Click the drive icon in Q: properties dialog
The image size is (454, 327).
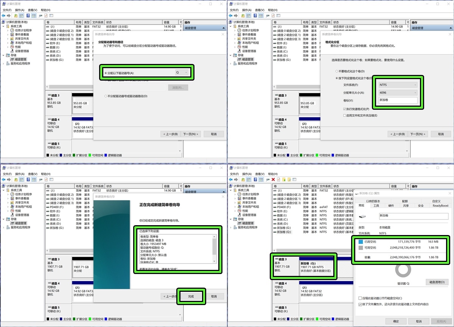click(362, 216)
